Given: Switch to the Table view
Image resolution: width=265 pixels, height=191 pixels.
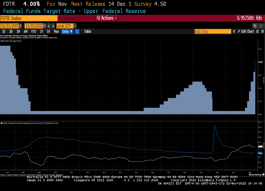Looking at the screenshot, I should tap(87, 31).
